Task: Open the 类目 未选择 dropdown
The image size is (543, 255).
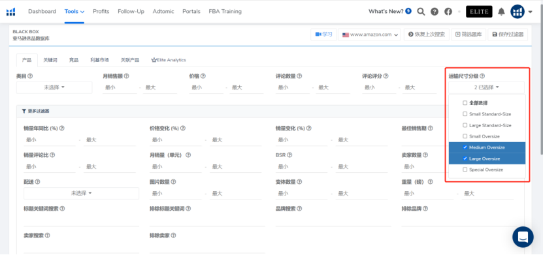Action: [54, 87]
